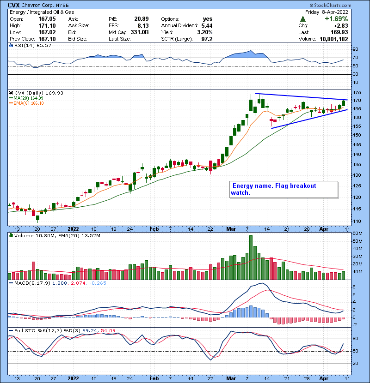The width and height of the screenshot is (370, 383).
Task: Click the volume bars icon beside Volume label
Action: click(x=11, y=235)
